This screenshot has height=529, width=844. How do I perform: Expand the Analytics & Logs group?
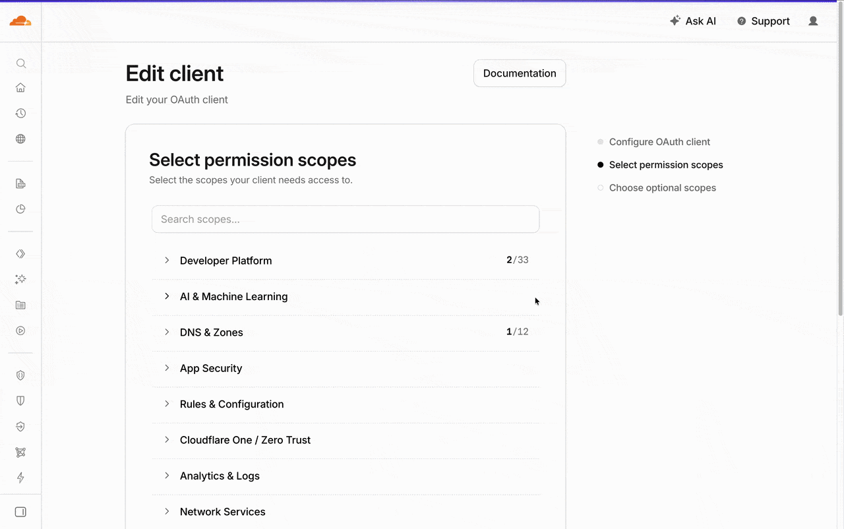pos(346,476)
